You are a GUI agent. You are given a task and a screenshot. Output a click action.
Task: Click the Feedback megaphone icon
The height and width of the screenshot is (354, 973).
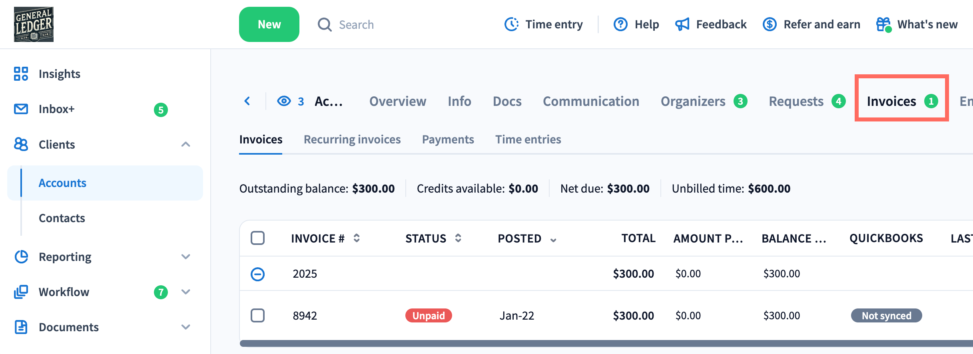(x=682, y=24)
